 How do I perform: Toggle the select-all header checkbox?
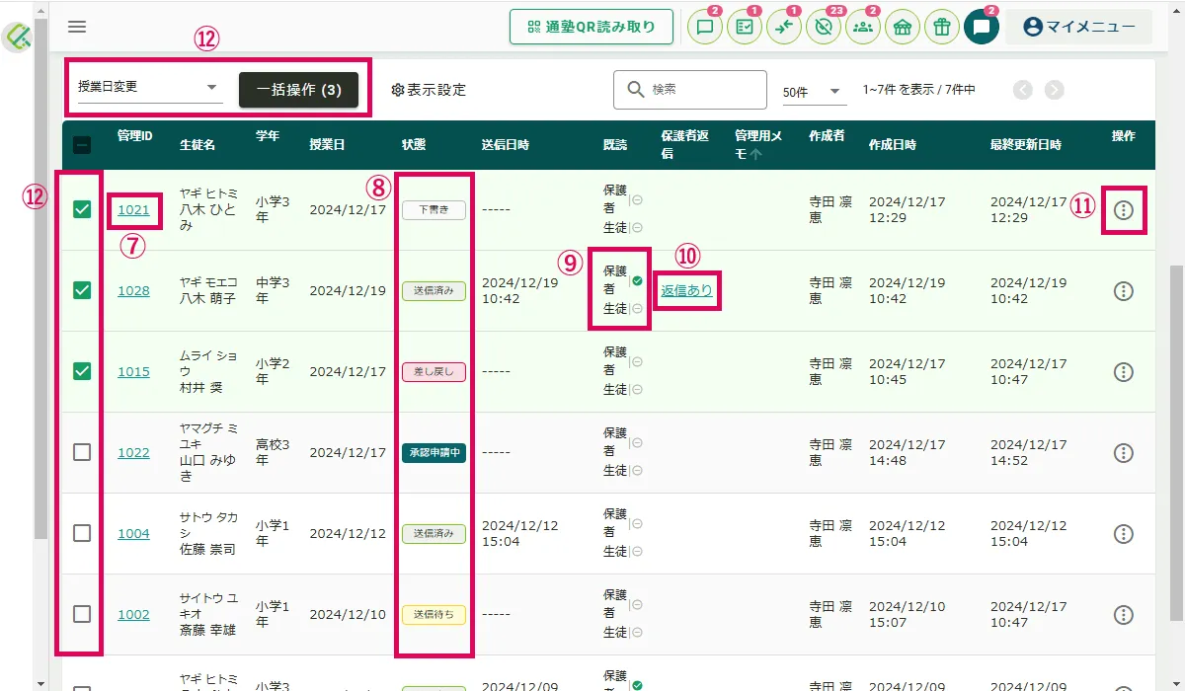[82, 145]
